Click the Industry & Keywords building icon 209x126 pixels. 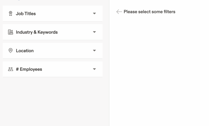[x=10, y=32]
